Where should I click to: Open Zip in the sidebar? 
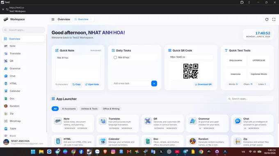click(x=23, y=114)
